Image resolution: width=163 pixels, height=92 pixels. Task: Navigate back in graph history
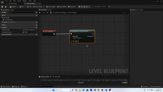click(x=44, y=13)
